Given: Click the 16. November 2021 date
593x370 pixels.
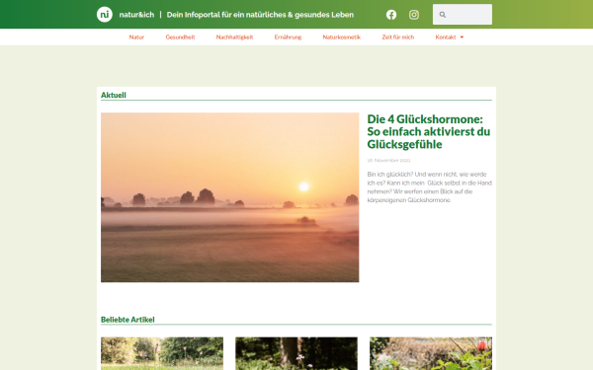Looking at the screenshot, I should point(388,161).
